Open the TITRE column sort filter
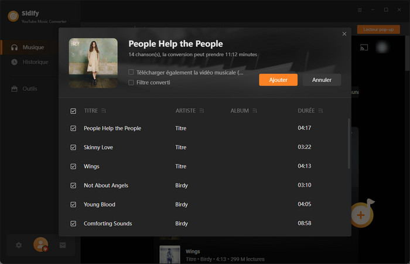410x264 pixels. 104,111
